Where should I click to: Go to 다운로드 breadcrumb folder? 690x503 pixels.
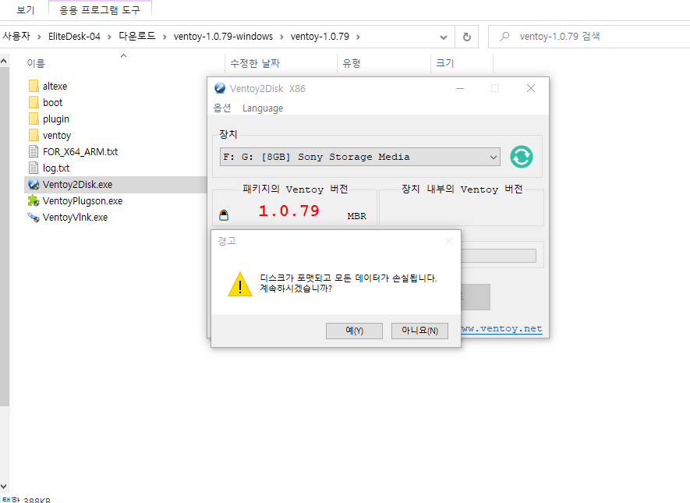pos(137,36)
